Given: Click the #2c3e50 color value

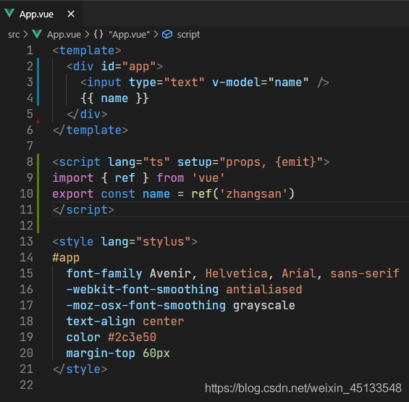Looking at the screenshot, I should [132, 338].
